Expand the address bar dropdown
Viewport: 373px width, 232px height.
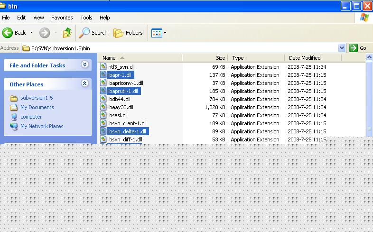[x=342, y=48]
